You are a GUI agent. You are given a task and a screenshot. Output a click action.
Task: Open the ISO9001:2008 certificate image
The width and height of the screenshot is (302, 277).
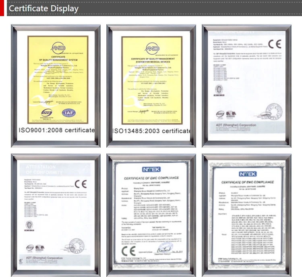[58, 80]
